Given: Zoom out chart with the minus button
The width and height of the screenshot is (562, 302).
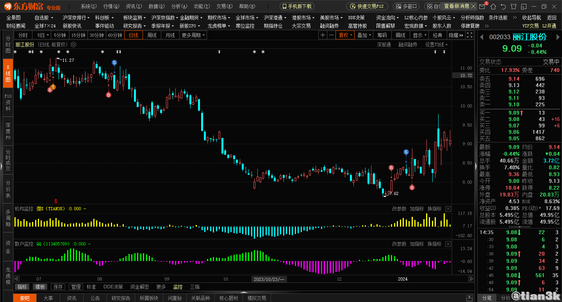Looking at the screenshot, I should tap(331, 35).
